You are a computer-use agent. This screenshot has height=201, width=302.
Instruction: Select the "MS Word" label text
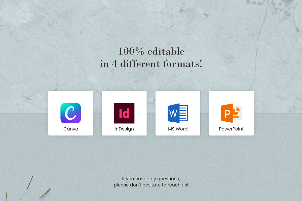178,129
